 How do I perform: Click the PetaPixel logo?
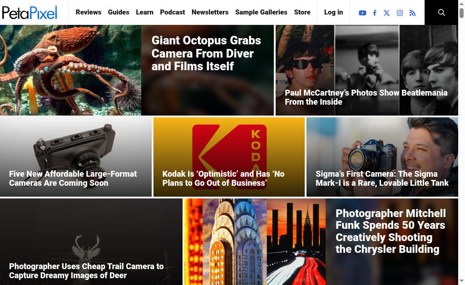[30, 13]
